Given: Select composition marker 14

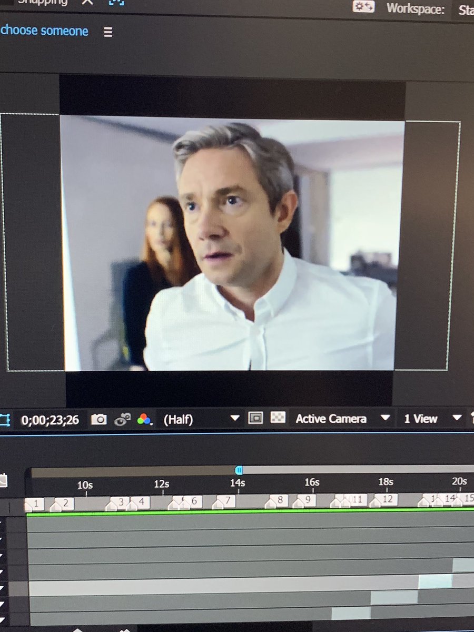Looking at the screenshot, I should [x=447, y=499].
